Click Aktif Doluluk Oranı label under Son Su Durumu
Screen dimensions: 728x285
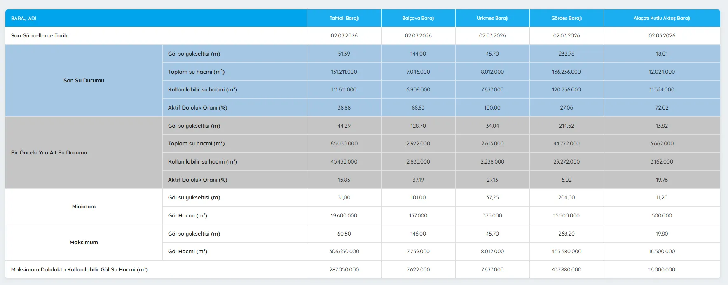click(x=198, y=107)
